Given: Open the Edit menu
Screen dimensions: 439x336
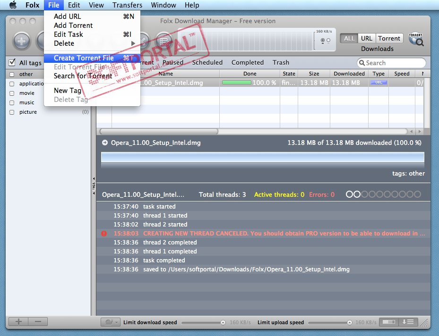Looking at the screenshot, I should point(74,5).
